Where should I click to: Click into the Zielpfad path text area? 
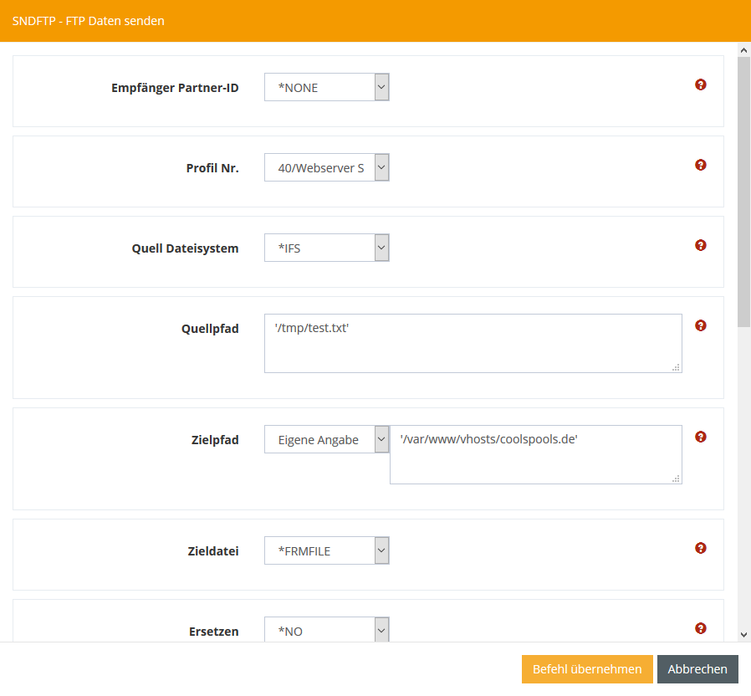tap(535, 454)
